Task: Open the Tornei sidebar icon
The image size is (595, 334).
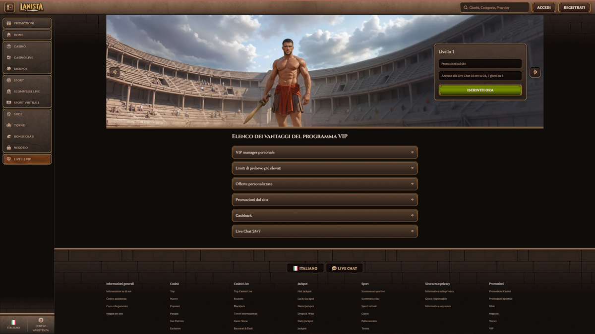Action: tap(9, 125)
